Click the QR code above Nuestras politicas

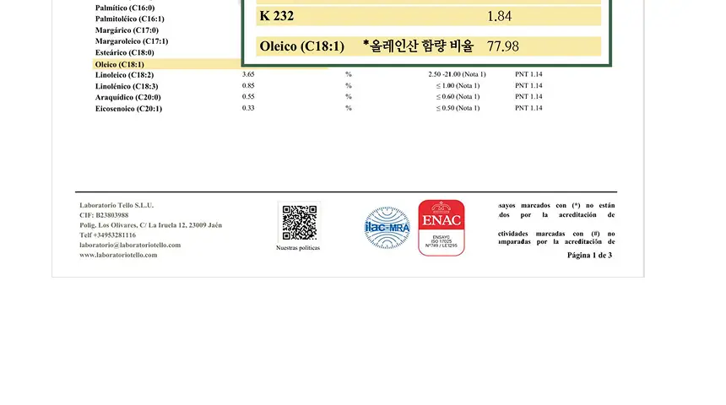(x=299, y=223)
